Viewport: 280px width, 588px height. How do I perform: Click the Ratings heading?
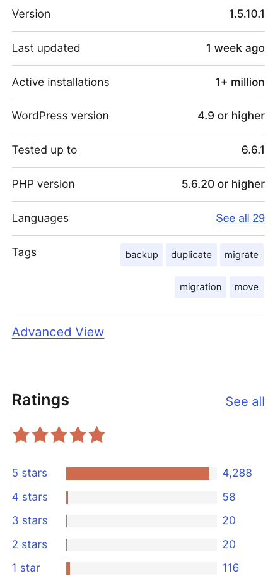click(x=40, y=400)
